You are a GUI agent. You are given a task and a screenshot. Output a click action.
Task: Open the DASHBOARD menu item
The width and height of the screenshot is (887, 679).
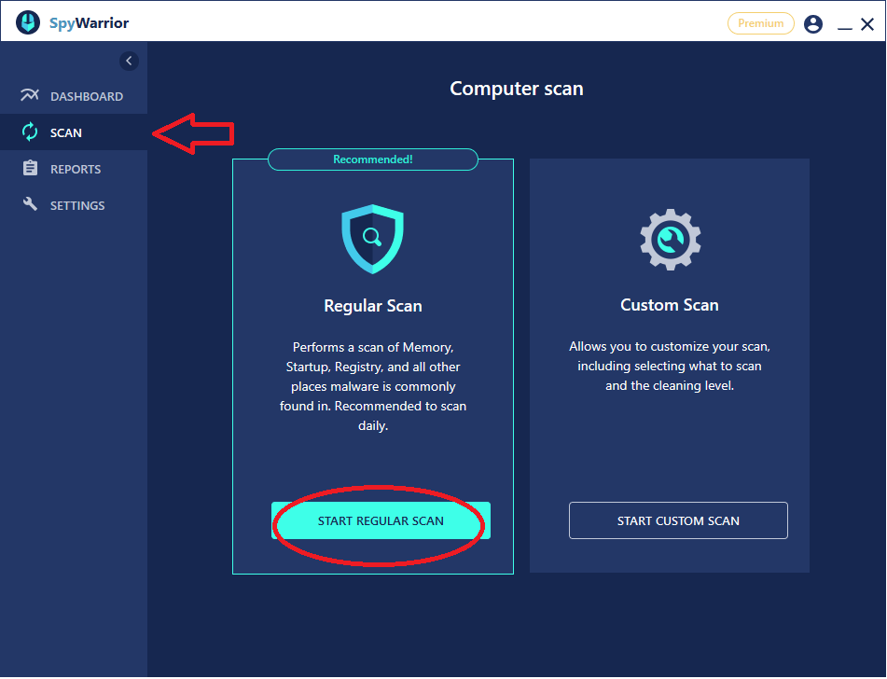(74, 96)
